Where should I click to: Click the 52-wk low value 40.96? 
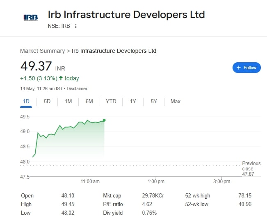click(x=245, y=204)
